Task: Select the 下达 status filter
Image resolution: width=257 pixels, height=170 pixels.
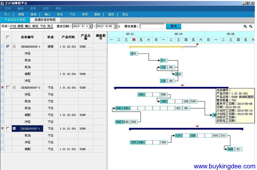Action: tap(43, 26)
